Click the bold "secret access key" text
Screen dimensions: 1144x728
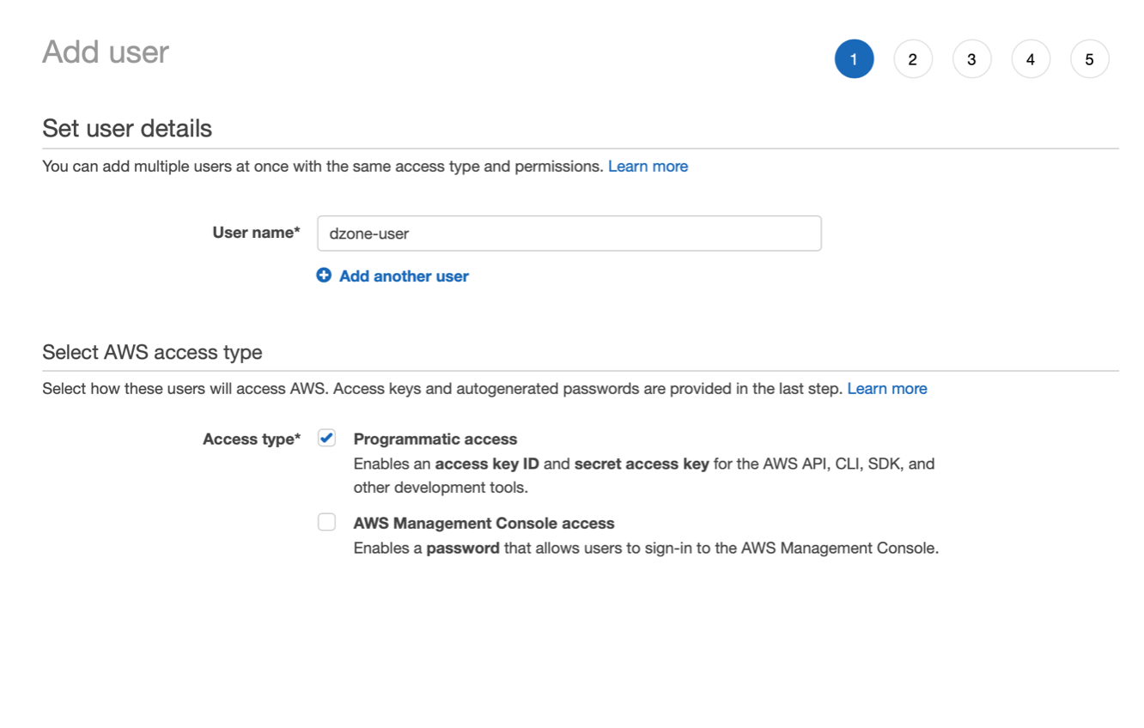[x=641, y=464]
